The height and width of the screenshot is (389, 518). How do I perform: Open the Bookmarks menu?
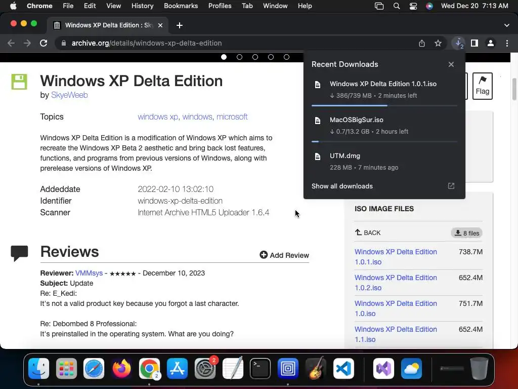click(x=181, y=6)
